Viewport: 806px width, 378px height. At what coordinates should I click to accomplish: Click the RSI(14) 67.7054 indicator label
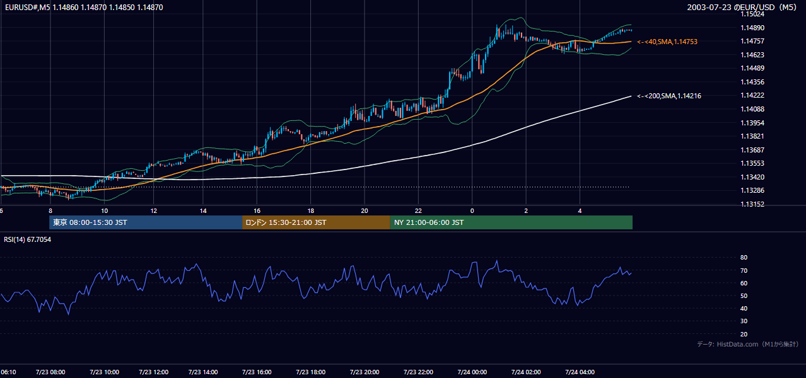(28, 239)
